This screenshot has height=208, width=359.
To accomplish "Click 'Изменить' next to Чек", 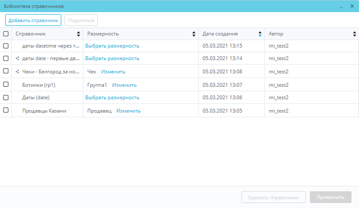I will (x=113, y=72).
